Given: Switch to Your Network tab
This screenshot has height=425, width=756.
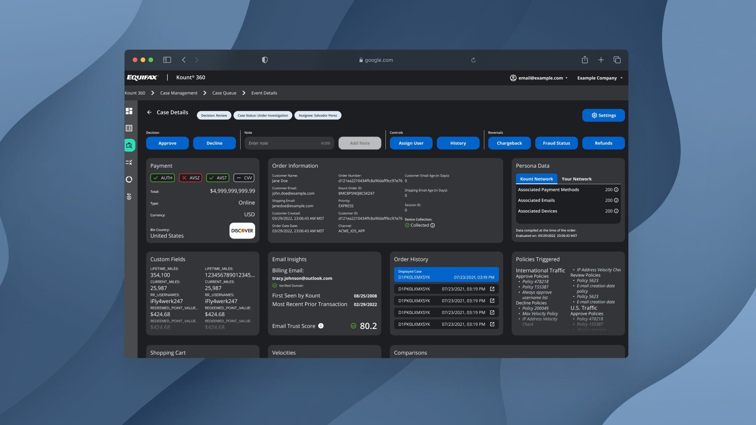Looking at the screenshot, I should (576, 179).
